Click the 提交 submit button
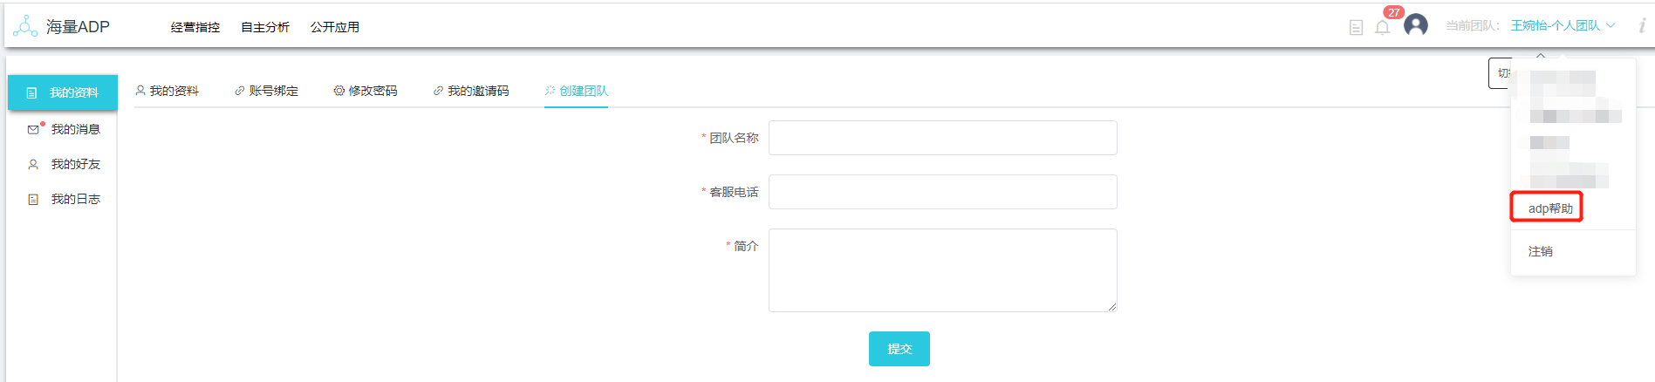Image resolution: width=1655 pixels, height=382 pixels. 899,349
